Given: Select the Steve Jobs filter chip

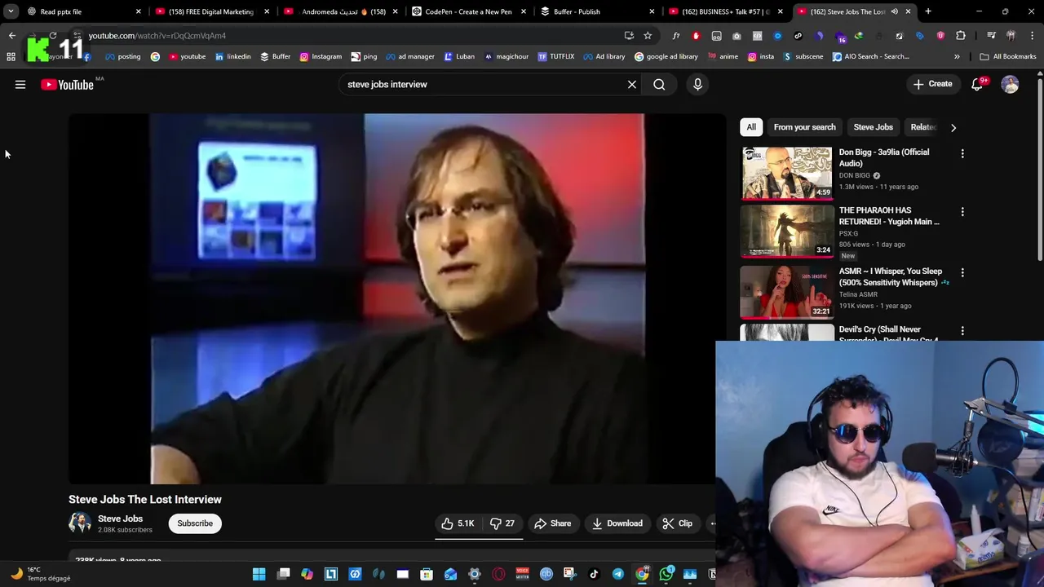Looking at the screenshot, I should pos(873,127).
